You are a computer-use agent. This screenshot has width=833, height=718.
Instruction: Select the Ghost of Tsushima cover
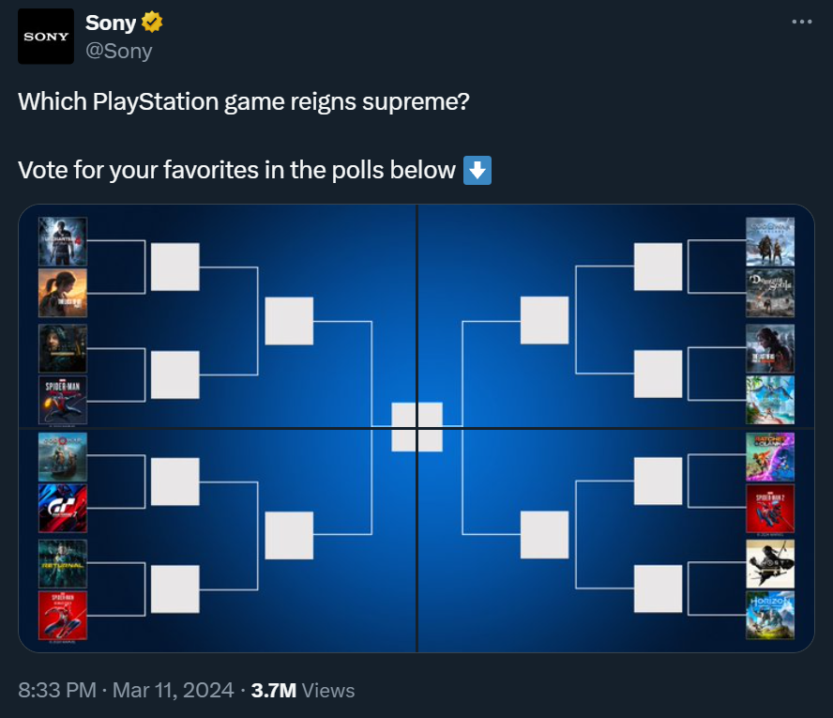(x=770, y=564)
